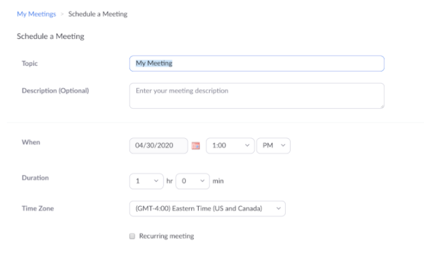Click into the meeting description text area
The width and height of the screenshot is (424, 258).
click(x=257, y=96)
